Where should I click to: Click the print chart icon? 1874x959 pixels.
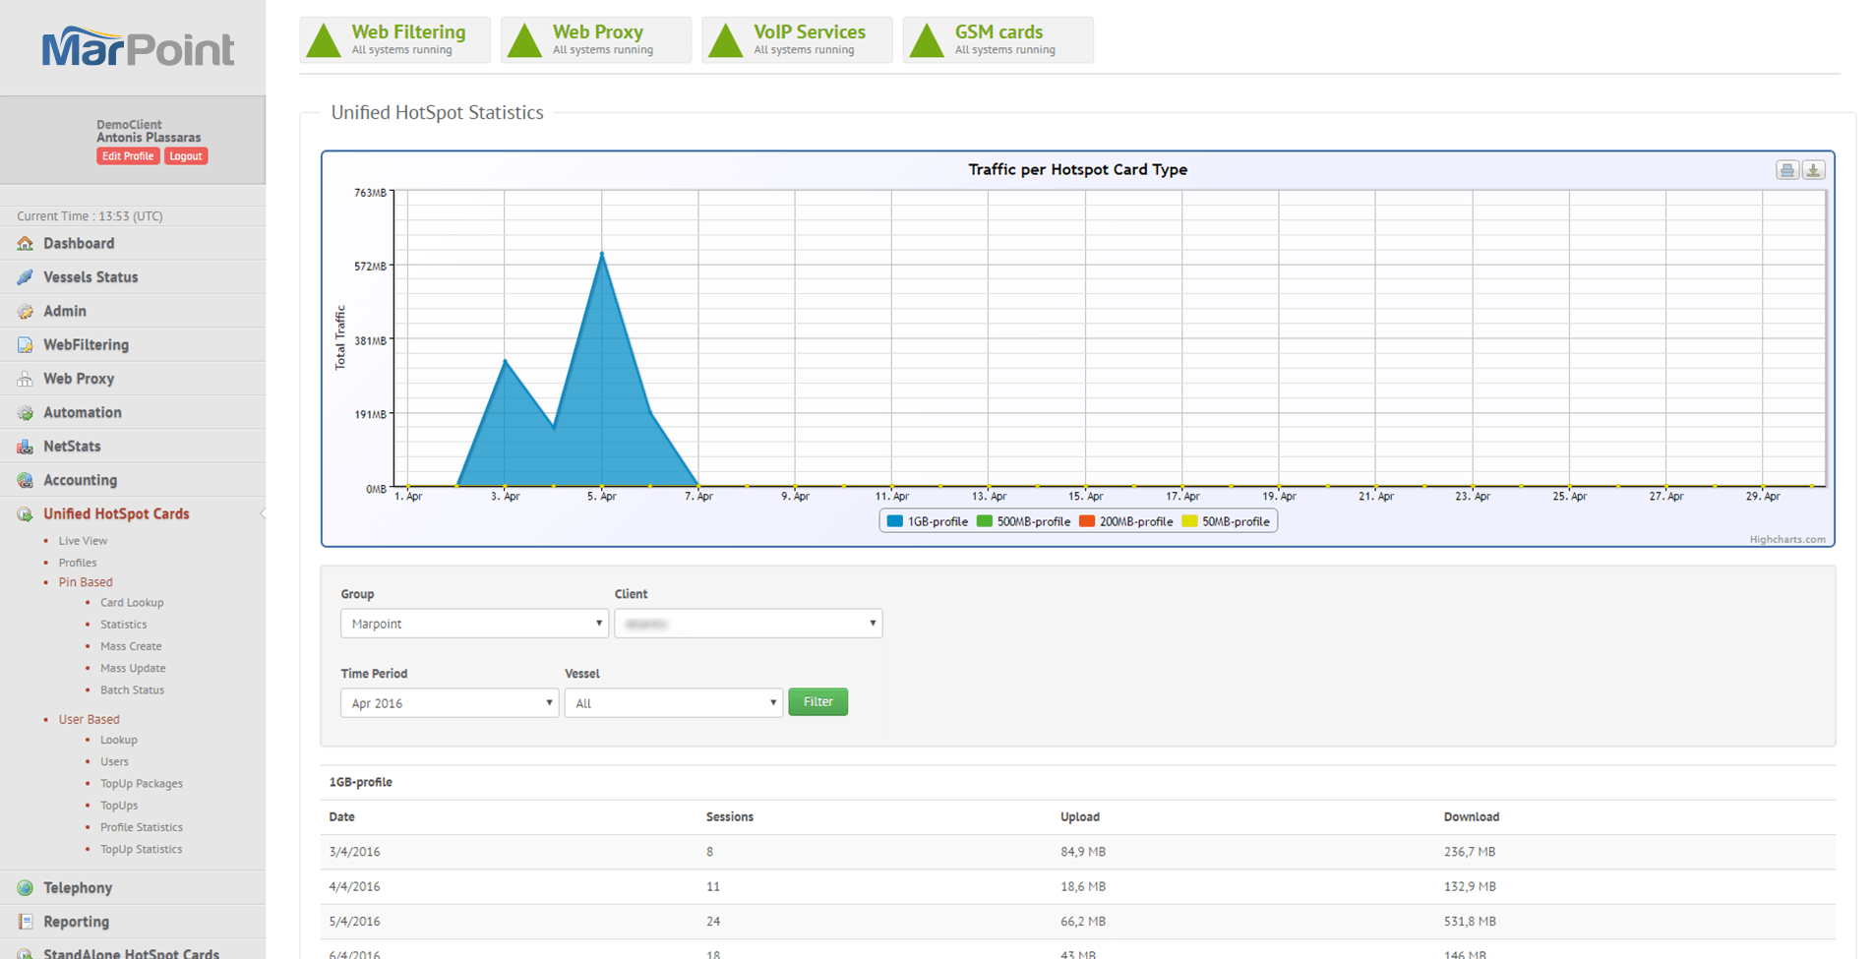click(1787, 170)
